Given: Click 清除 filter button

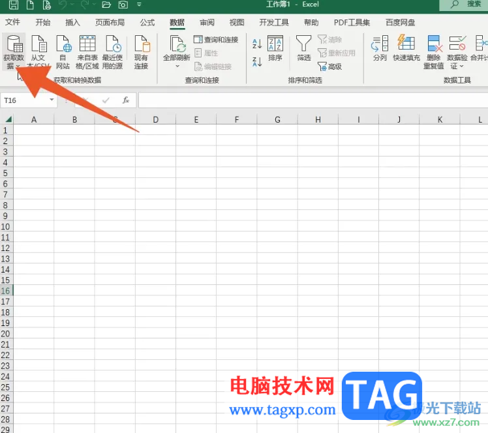Looking at the screenshot, I should (329, 40).
